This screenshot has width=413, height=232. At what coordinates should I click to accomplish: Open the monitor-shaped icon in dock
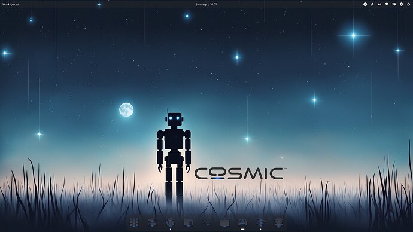pyautogui.click(x=224, y=223)
